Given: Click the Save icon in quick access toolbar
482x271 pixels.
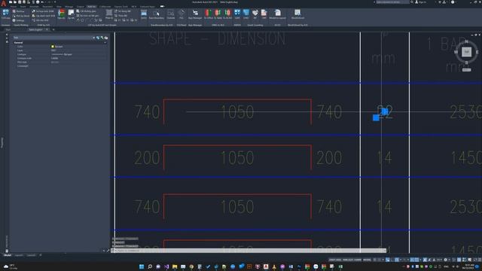Looking at the screenshot, I should click(x=20, y=2).
